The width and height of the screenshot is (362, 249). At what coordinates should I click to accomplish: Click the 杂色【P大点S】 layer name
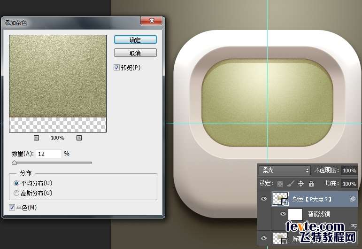pos(312,199)
